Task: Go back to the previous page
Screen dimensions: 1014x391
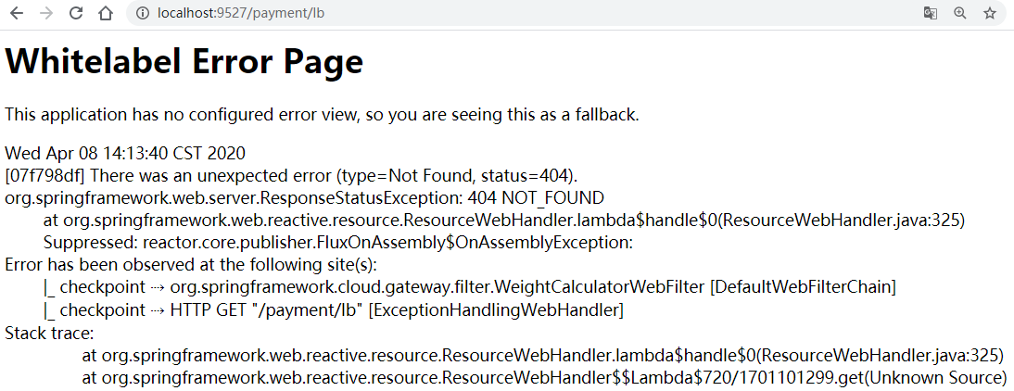Action: click(16, 13)
